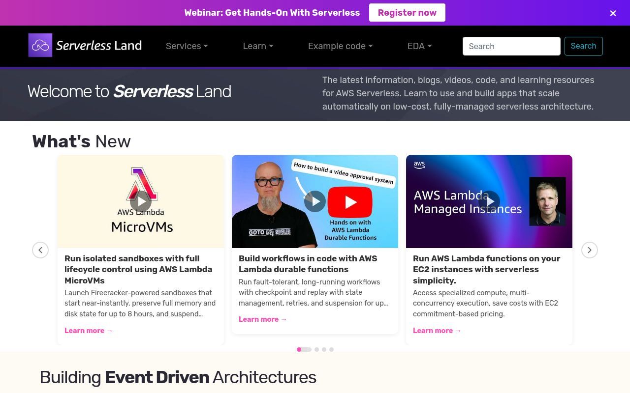Image resolution: width=630 pixels, height=393 pixels.
Task: Click the Serverless Land text logo
Action: (99, 46)
